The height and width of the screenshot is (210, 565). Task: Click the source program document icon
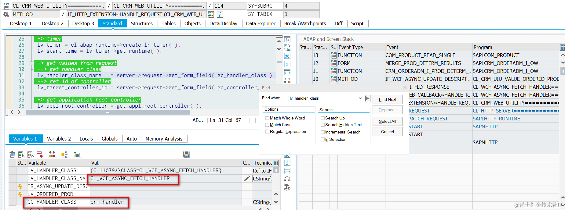6,6
